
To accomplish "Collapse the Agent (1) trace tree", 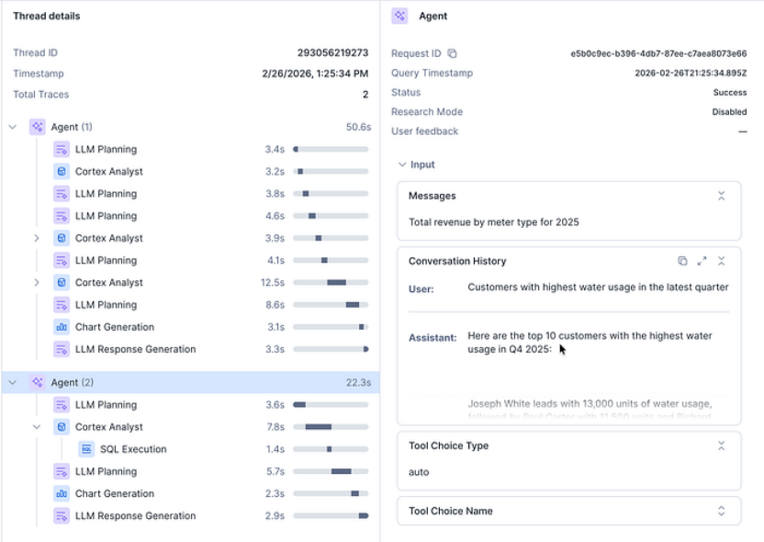I will [x=13, y=127].
